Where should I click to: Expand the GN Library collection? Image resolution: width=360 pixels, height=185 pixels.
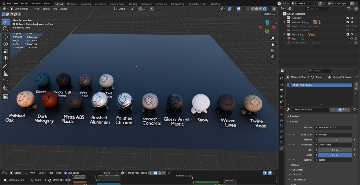(285, 34)
